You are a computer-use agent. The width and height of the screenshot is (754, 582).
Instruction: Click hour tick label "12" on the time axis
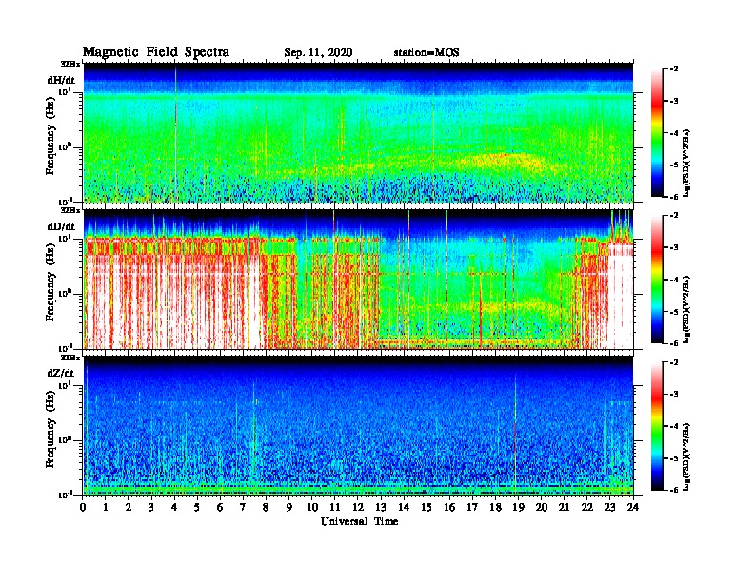(x=358, y=508)
